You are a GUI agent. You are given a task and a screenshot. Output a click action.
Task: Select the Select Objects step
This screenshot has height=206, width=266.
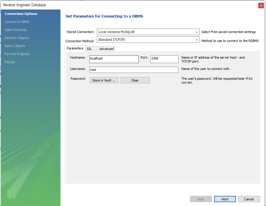pos(15,46)
